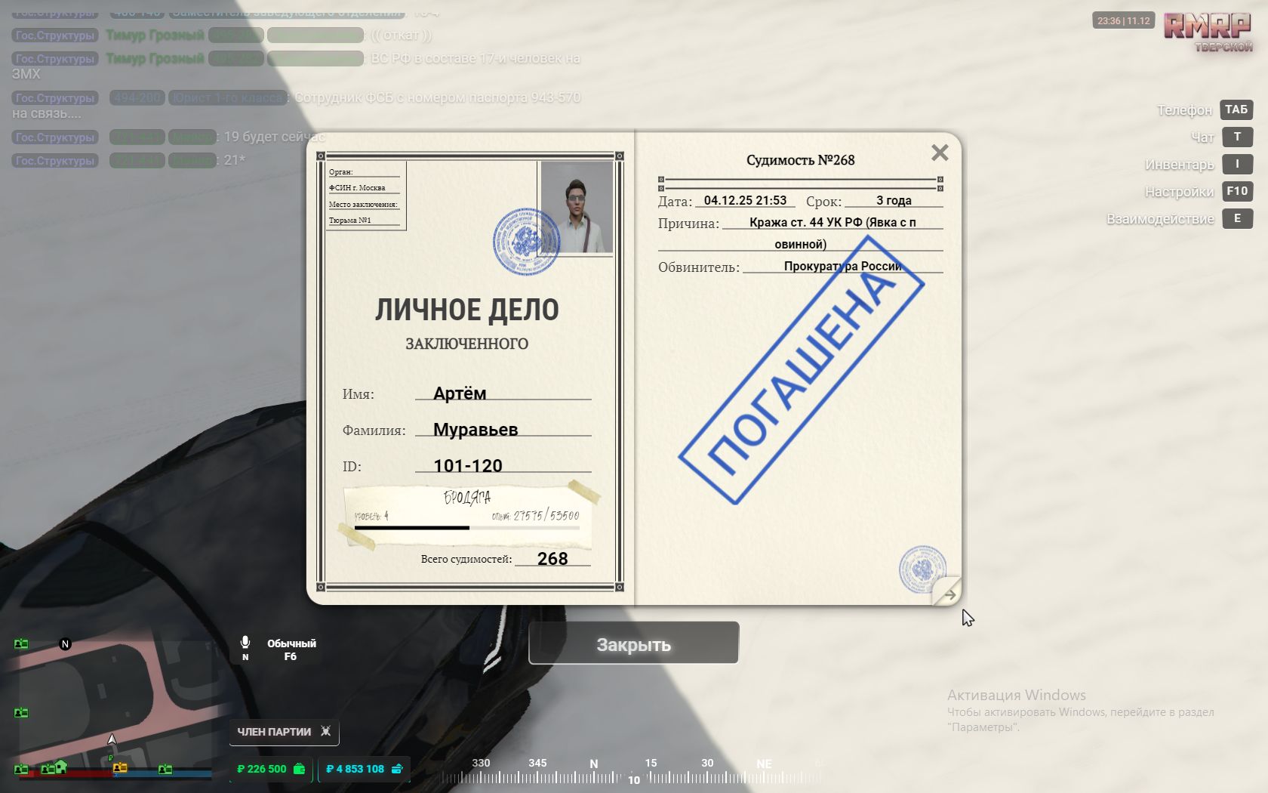Click the compass heading bar at bottom
Viewport: 1268px width, 793px height.
(632, 775)
